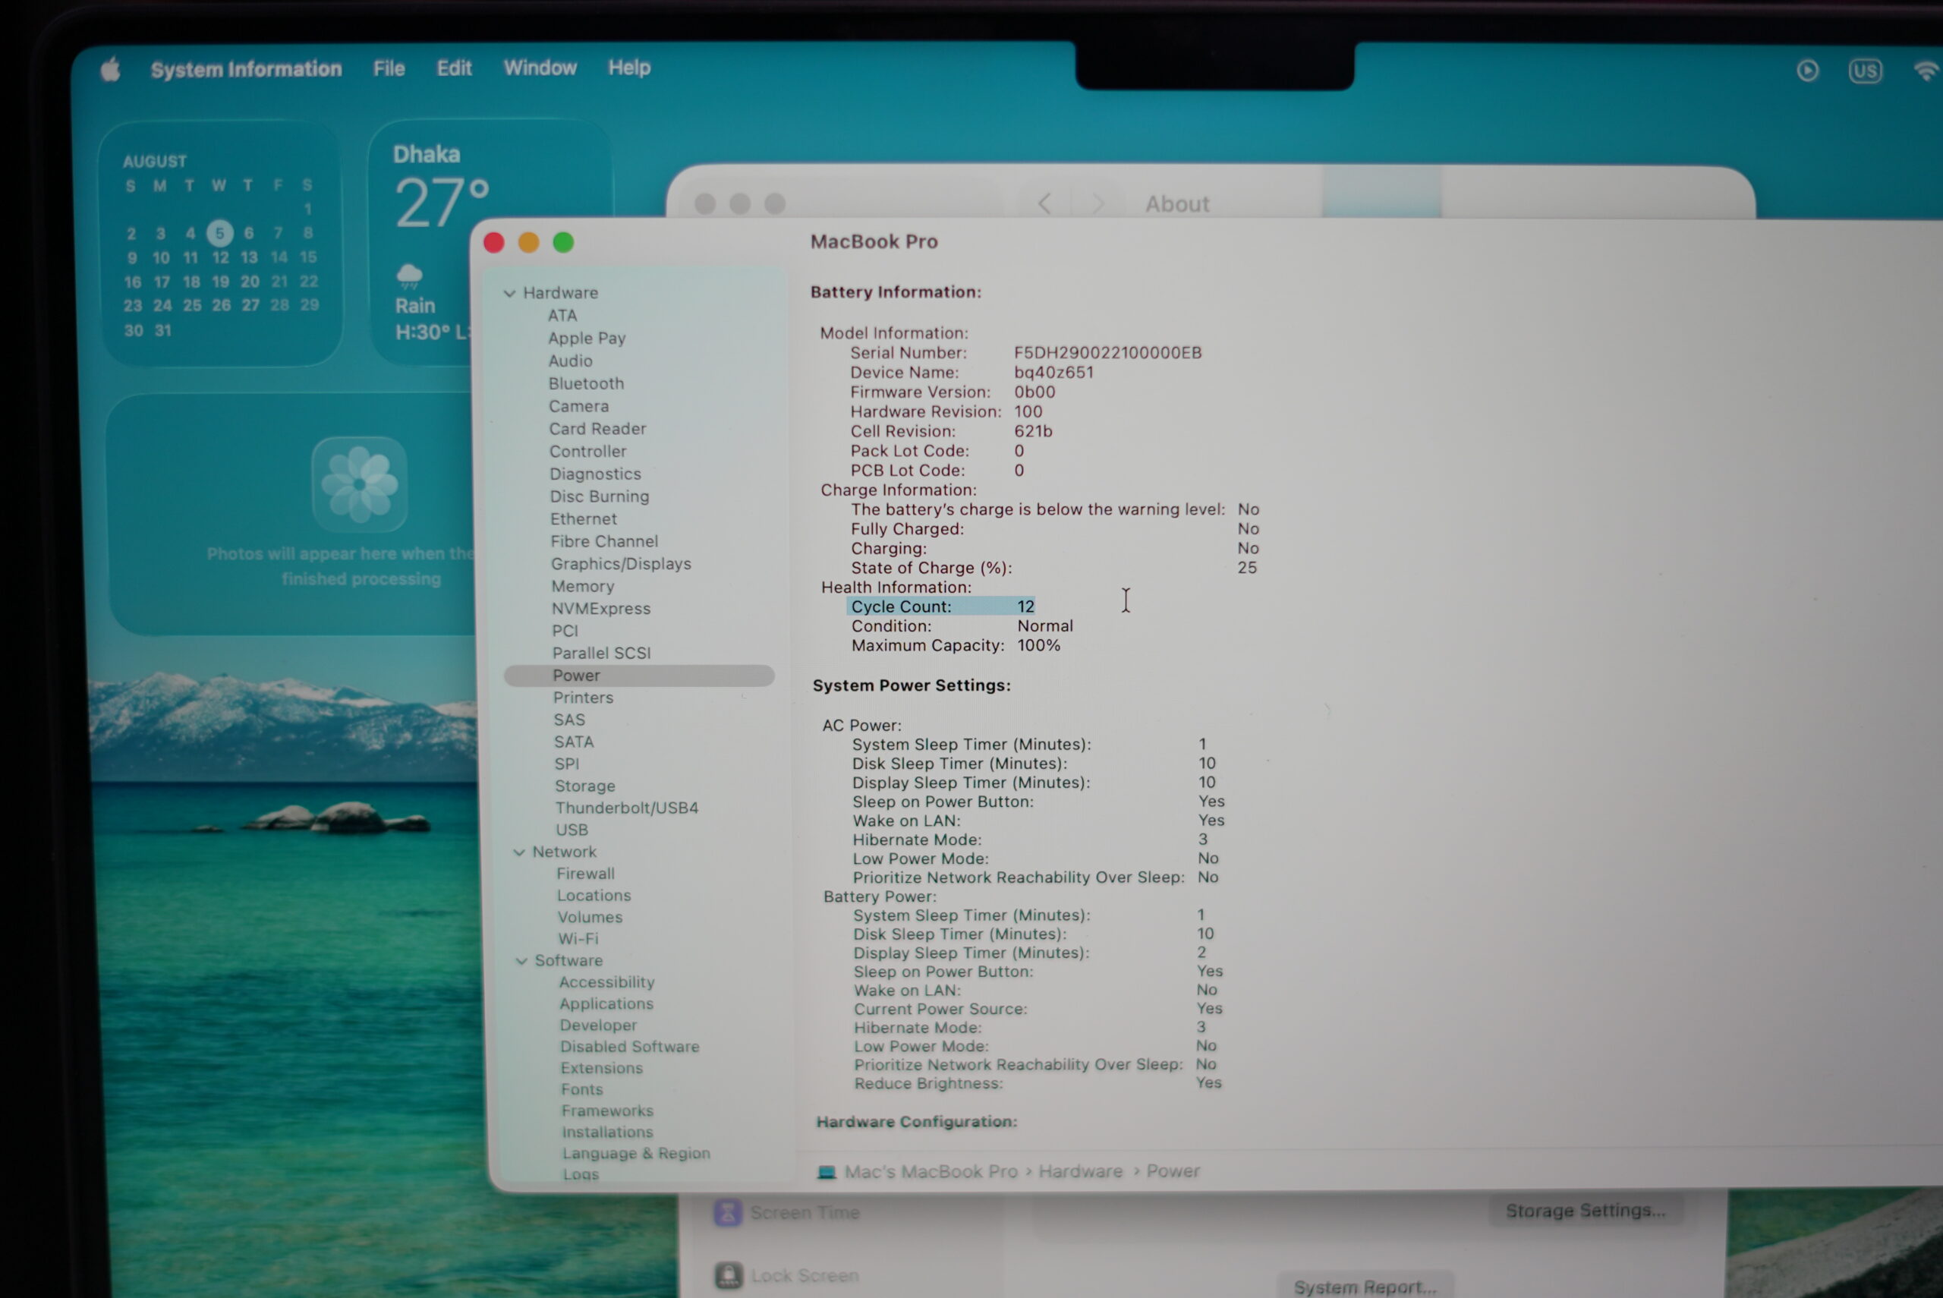
Task: Select Audio in the sidebar
Action: tap(570, 361)
